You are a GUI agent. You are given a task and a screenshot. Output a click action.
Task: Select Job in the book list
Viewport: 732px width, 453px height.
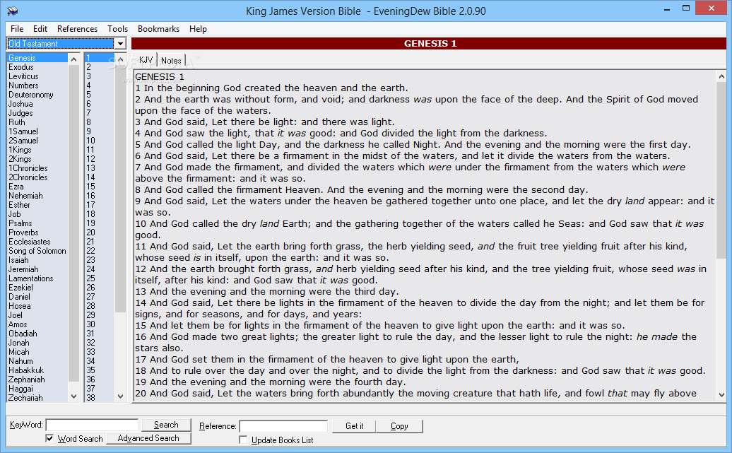(x=37, y=214)
